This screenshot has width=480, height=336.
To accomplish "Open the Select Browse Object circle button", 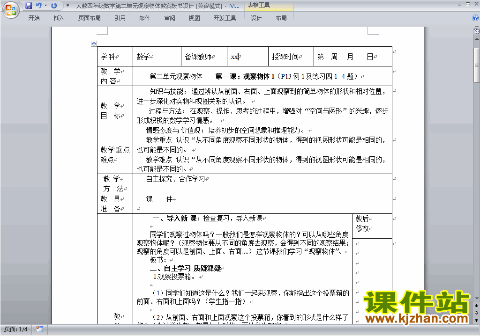I will (476, 313).
